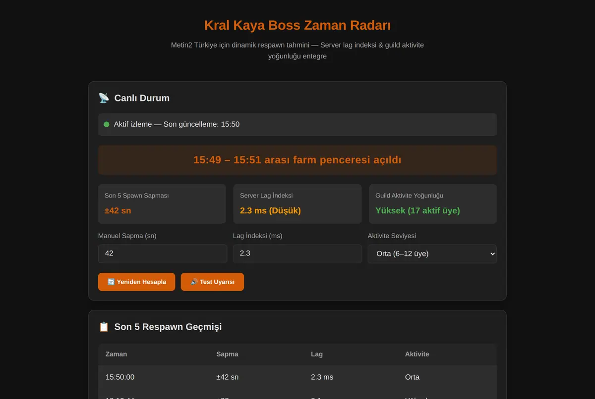Click the Kral Kaya Boss Zaman Radarı title
The width and height of the screenshot is (595, 399).
(297, 25)
